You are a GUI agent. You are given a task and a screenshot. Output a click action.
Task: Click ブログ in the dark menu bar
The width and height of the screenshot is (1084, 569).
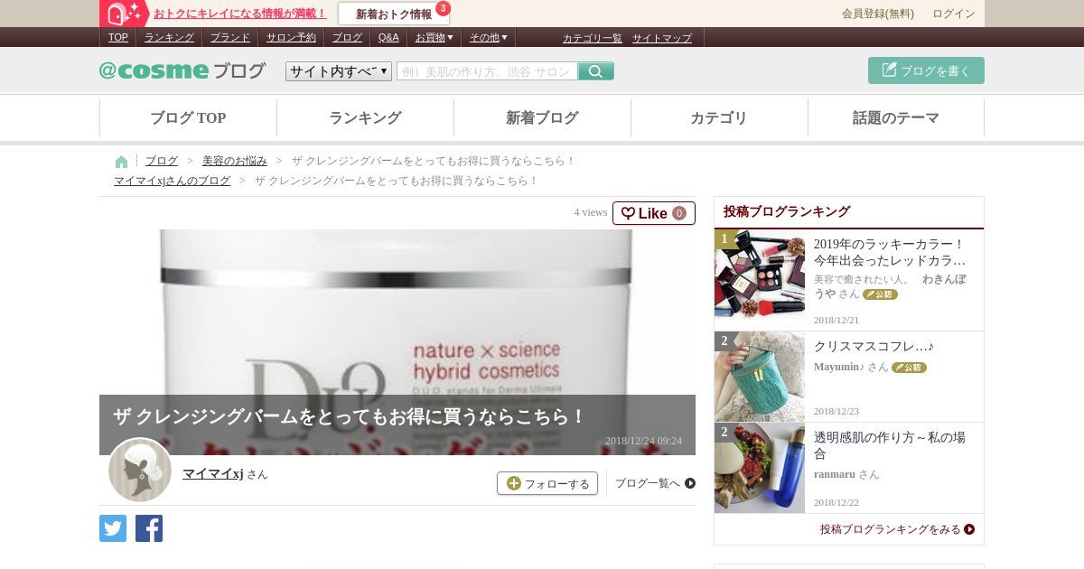347,38
